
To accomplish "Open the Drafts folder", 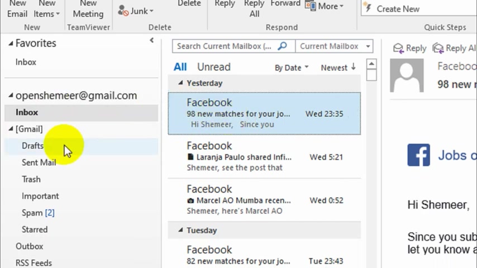I will tap(81, 146).
